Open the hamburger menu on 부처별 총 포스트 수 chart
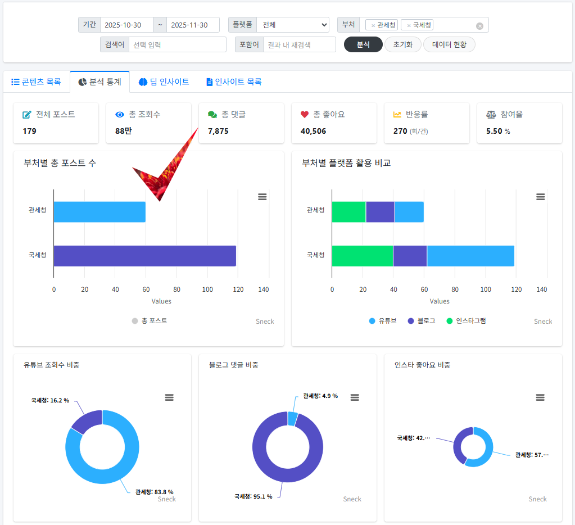The image size is (575, 525). coord(262,197)
